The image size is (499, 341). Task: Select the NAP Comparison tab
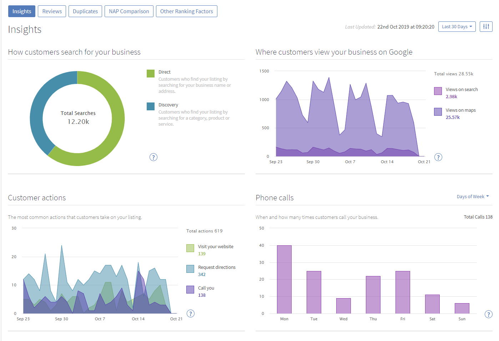(x=129, y=11)
